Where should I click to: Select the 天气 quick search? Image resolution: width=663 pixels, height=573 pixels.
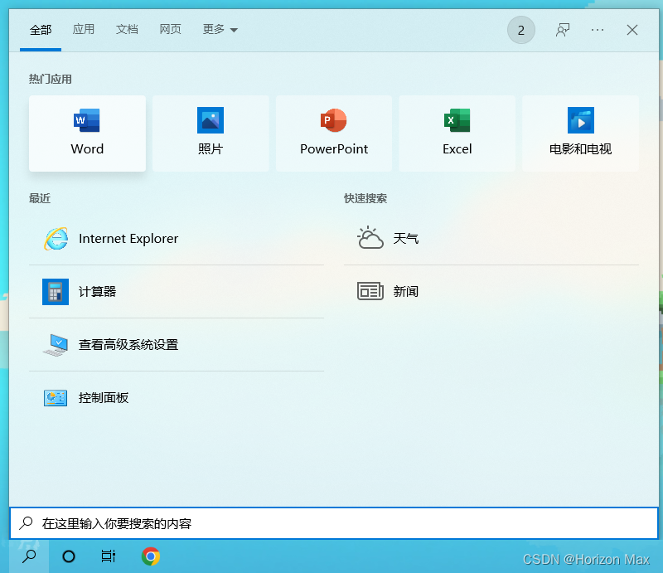click(491, 239)
